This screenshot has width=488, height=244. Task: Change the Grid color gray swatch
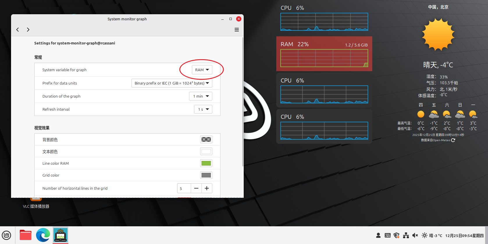pyautogui.click(x=206, y=175)
